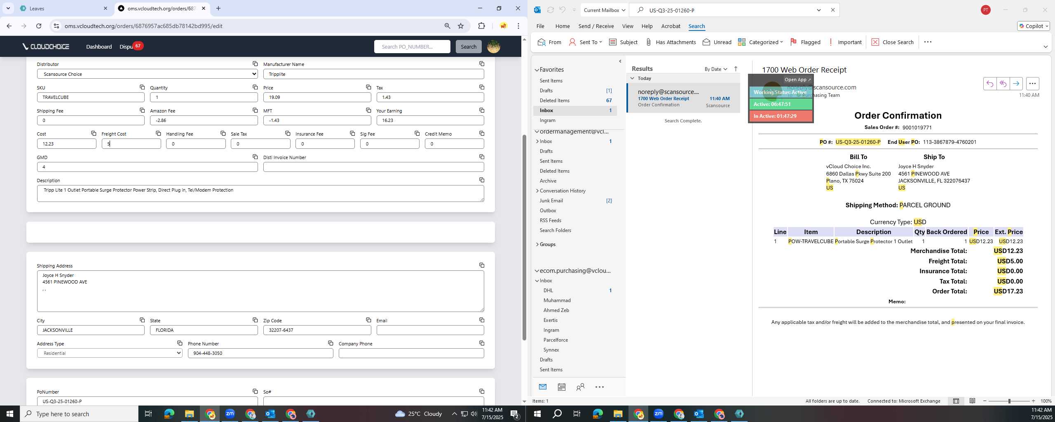1055x422 pixels.
Task: Reload the Chrome page
Action: pos(39,26)
